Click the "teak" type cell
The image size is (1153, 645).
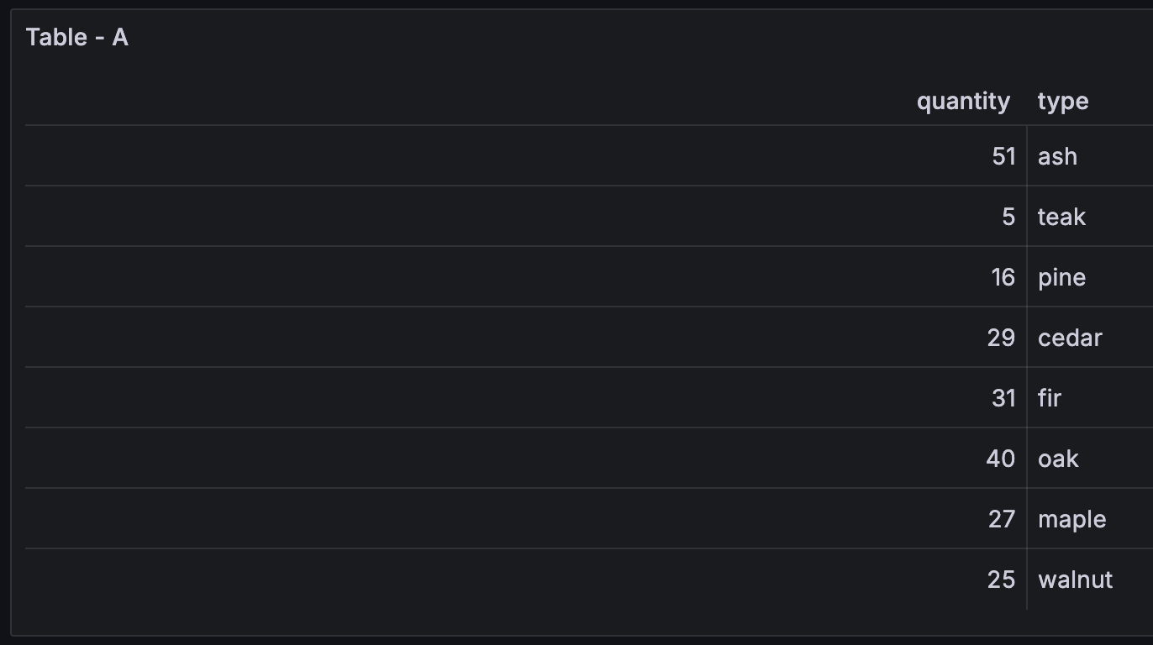coord(1061,217)
